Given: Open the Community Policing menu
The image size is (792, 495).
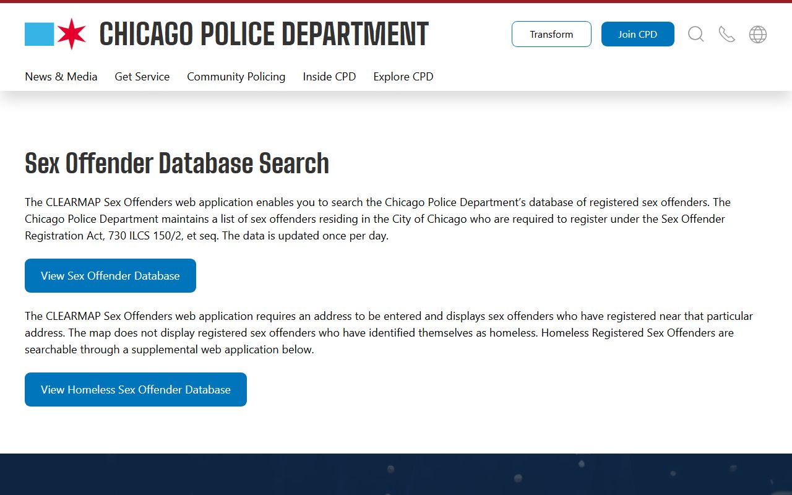Looking at the screenshot, I should pyautogui.click(x=236, y=77).
